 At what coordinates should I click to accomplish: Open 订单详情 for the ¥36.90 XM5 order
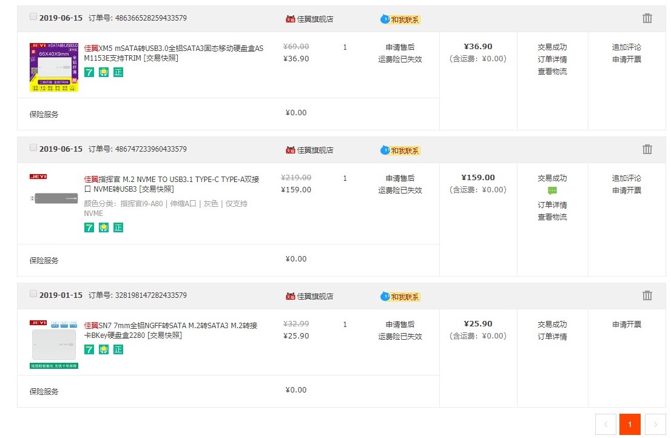[553, 59]
